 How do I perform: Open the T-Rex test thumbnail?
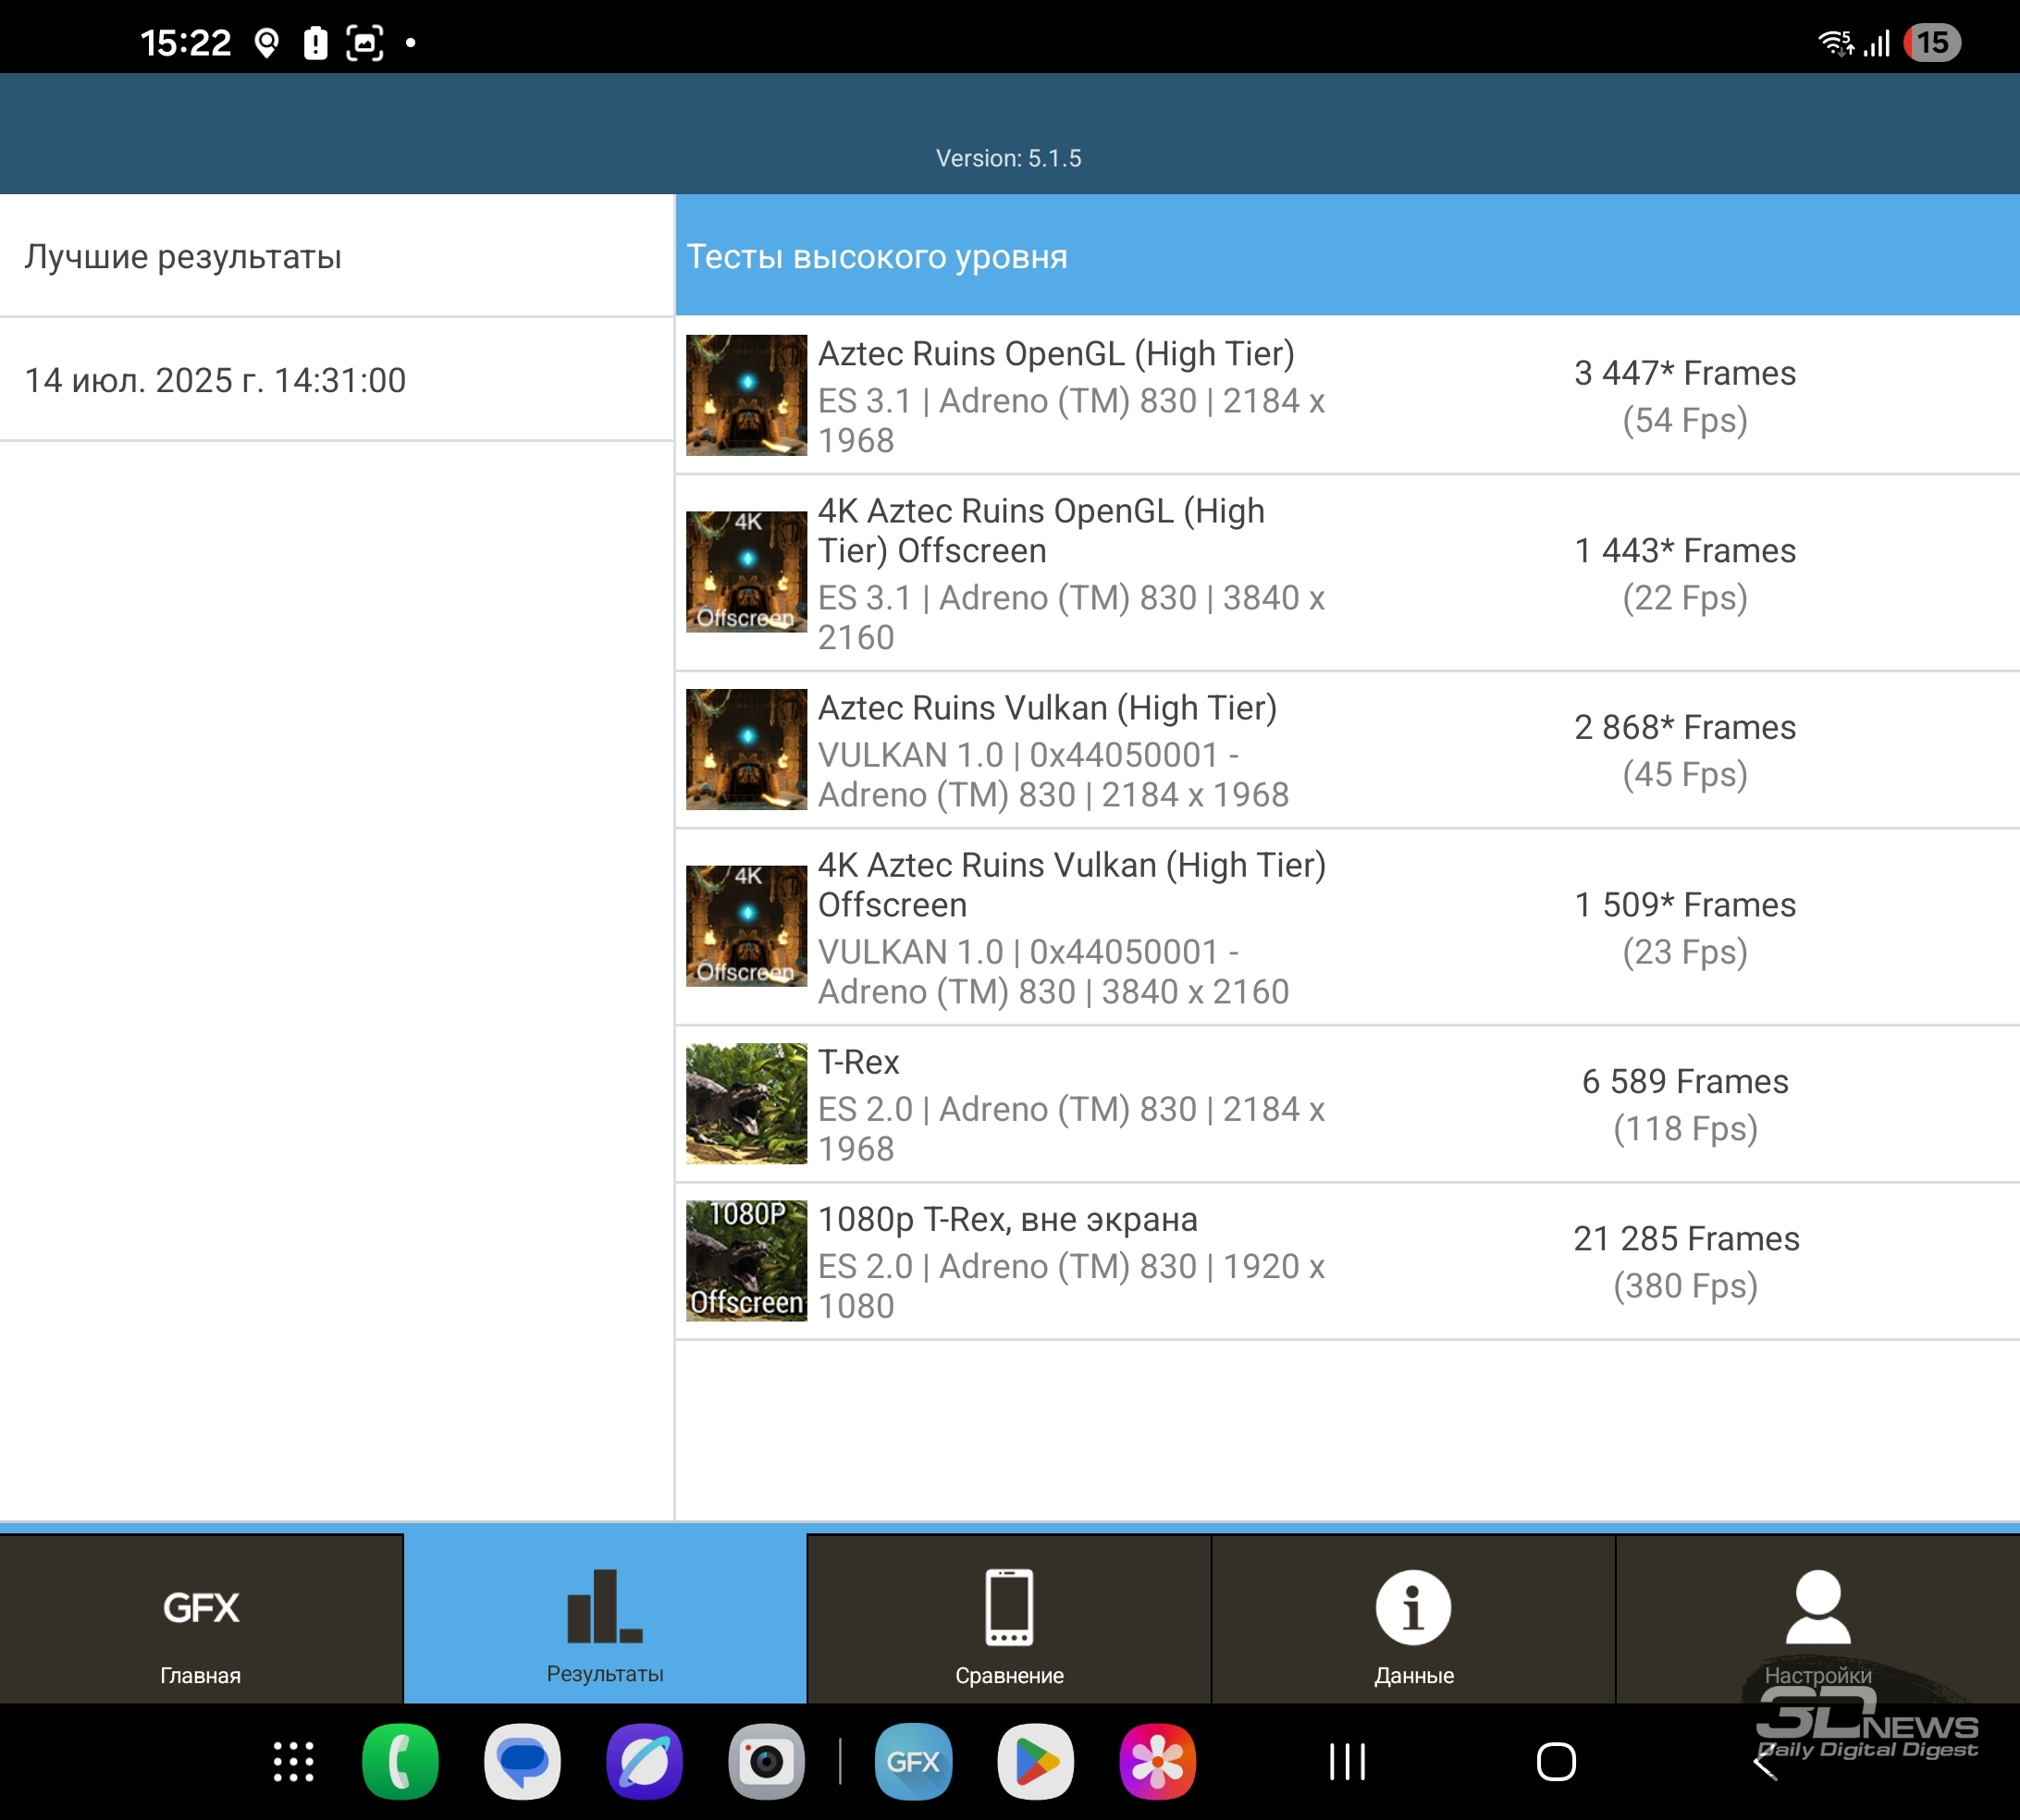(746, 1103)
